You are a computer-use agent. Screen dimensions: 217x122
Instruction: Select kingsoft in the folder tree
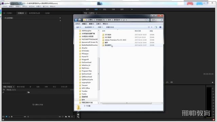click(85, 60)
